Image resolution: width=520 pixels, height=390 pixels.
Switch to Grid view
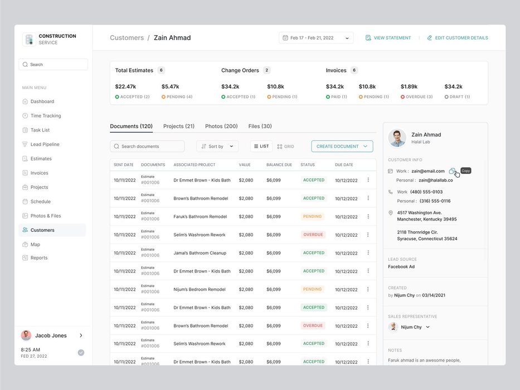pos(285,147)
